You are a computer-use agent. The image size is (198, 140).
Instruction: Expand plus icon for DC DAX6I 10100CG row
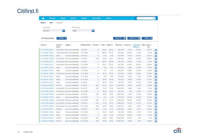pos(156,85)
